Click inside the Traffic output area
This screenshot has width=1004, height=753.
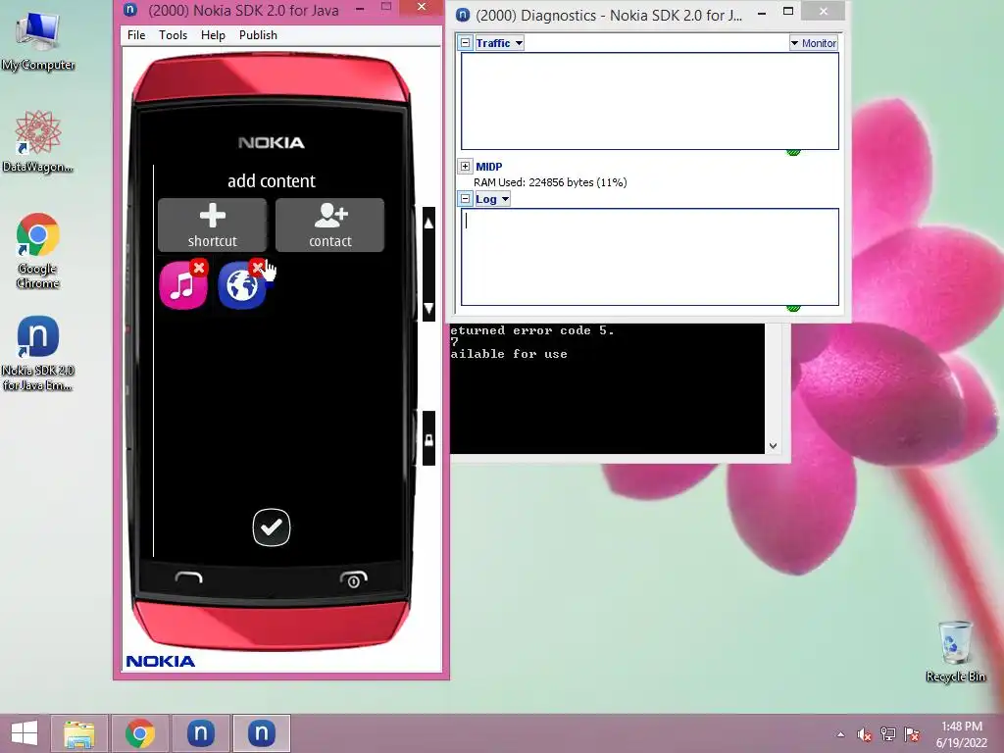coord(650,101)
